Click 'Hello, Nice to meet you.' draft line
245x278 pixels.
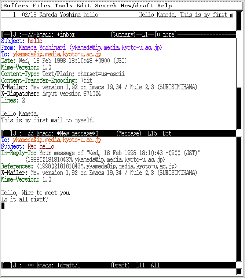point(36,193)
